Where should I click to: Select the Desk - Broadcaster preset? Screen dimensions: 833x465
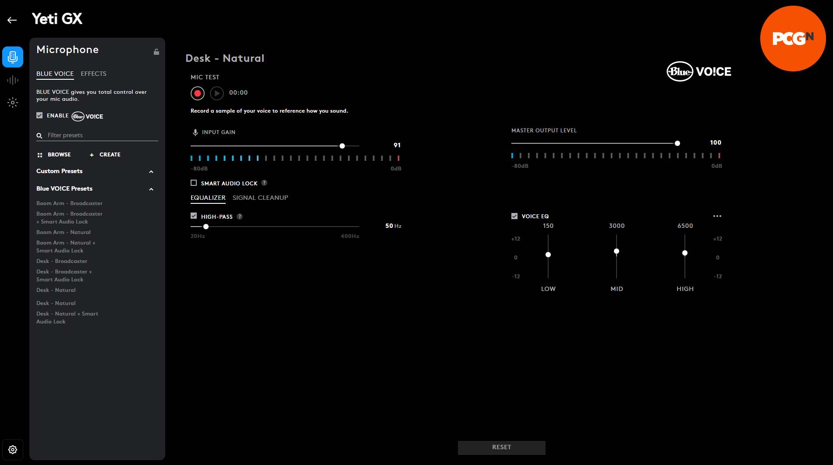click(62, 261)
